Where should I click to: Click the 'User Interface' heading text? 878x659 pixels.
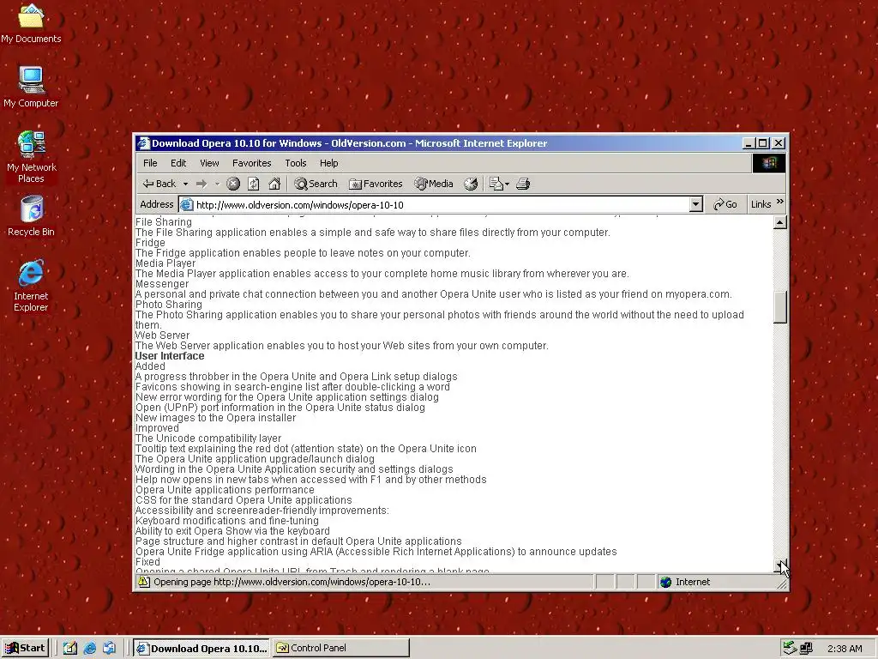pos(170,356)
